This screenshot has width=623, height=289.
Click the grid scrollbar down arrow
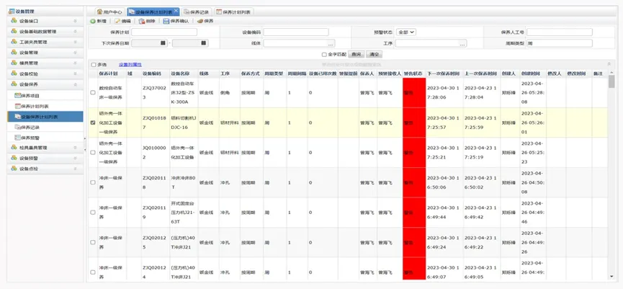611,277
